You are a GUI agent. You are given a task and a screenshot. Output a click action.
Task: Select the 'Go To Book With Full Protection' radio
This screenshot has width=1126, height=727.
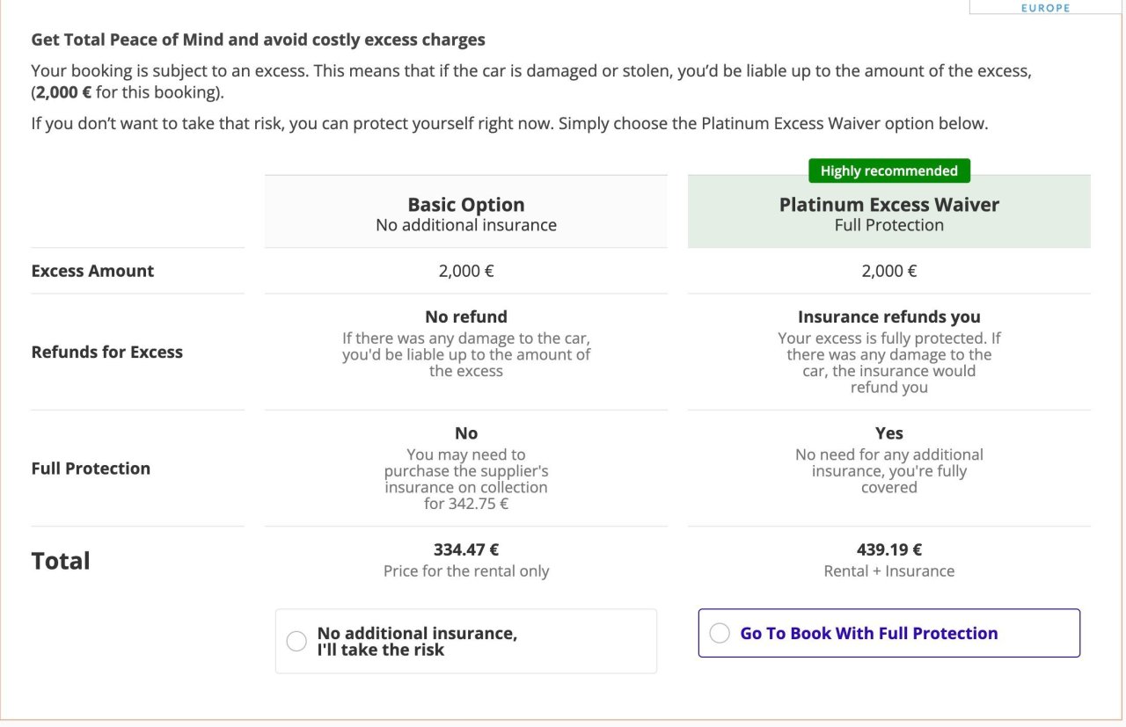point(720,633)
